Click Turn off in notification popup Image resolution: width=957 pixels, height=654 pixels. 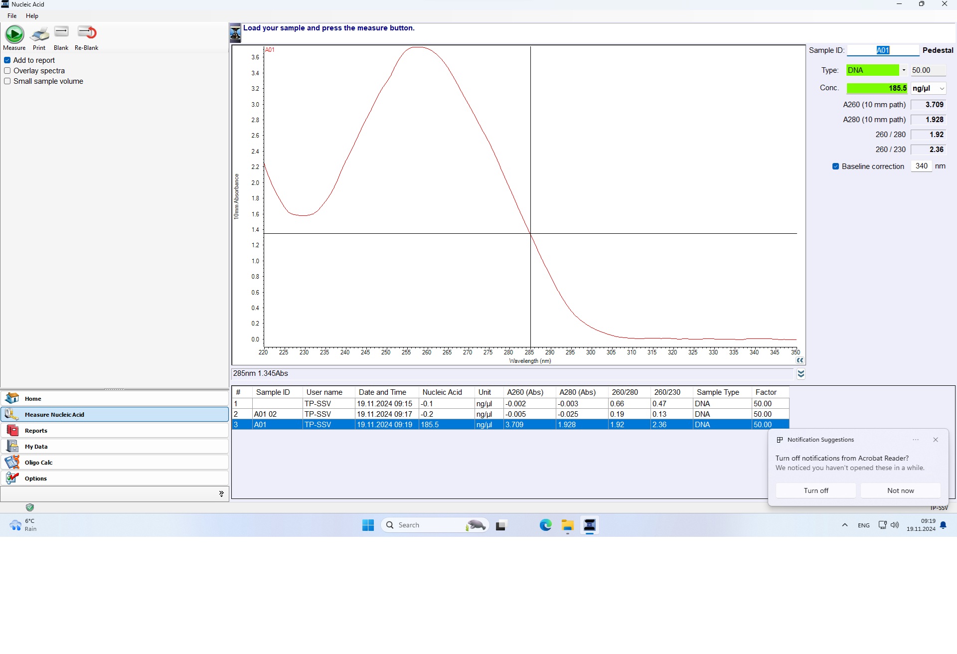815,490
